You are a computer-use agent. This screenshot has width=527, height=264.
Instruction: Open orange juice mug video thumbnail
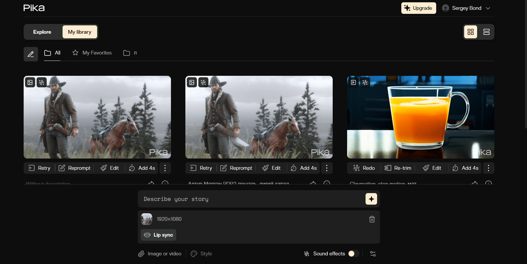421,117
